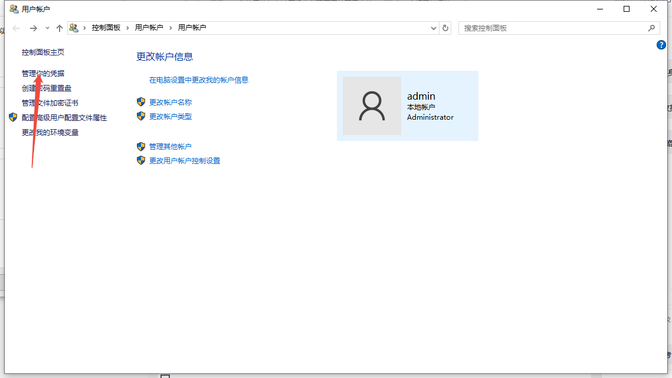Click the admin account avatar picture
Viewport: 672px width, 378px height.
372,106
